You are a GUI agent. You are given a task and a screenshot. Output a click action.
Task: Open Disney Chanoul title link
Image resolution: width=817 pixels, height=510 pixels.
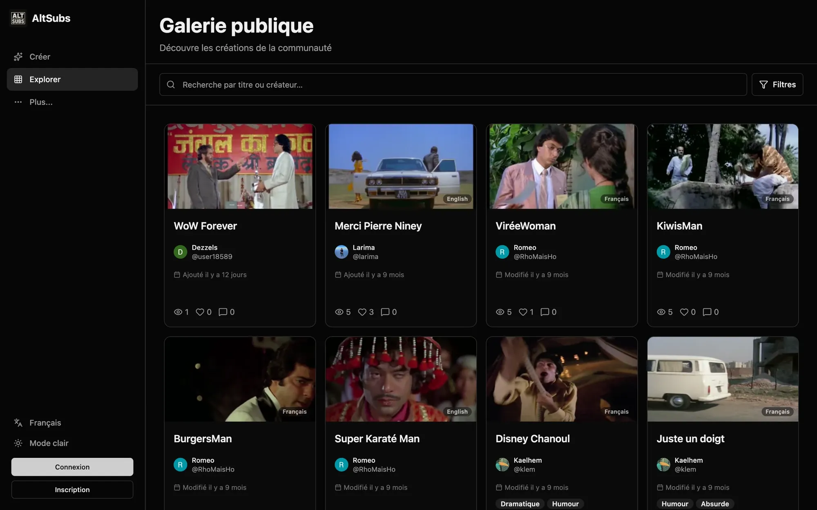[532, 439]
